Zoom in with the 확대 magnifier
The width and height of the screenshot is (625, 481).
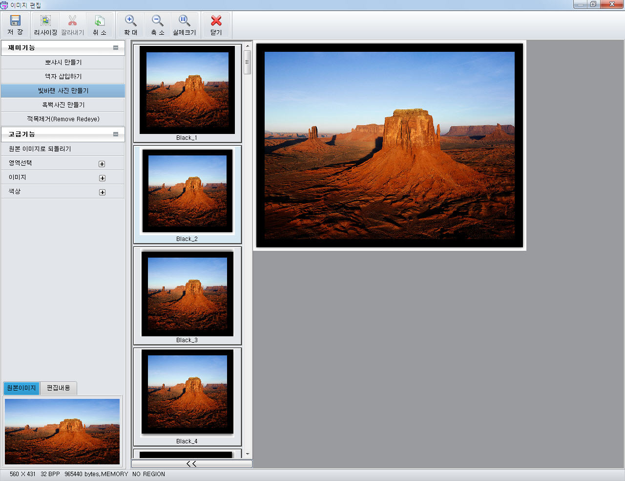[x=130, y=25]
